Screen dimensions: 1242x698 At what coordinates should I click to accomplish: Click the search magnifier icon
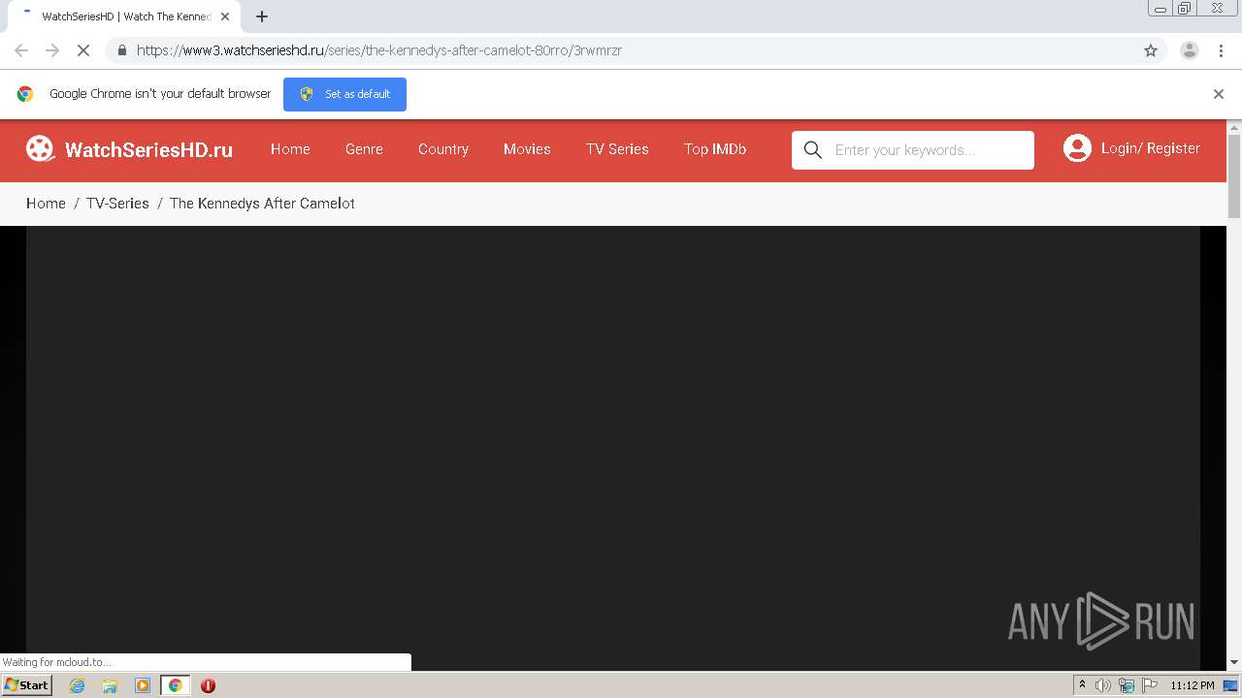(813, 149)
